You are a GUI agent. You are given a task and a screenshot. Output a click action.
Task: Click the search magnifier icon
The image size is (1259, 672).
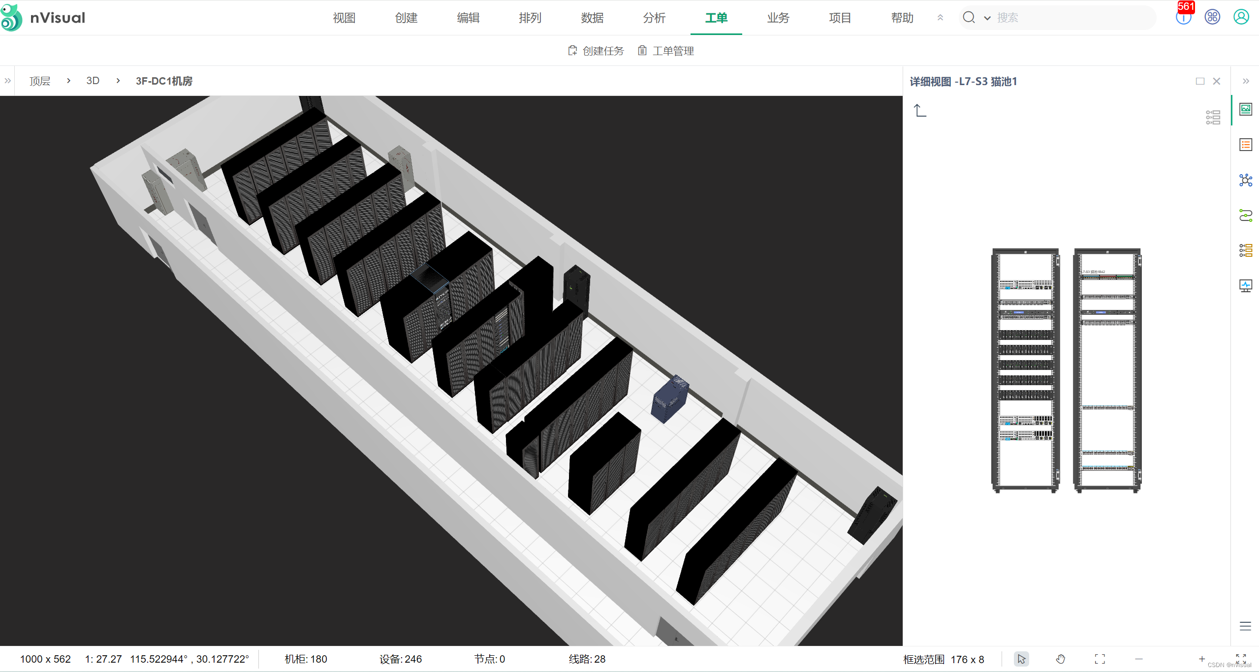click(969, 18)
